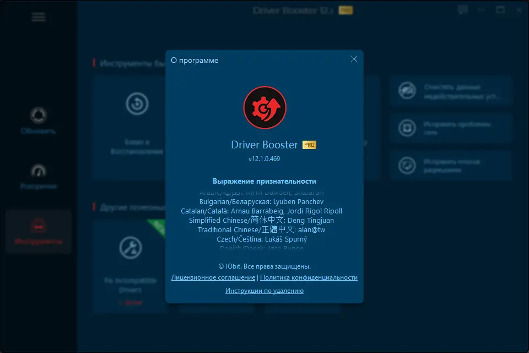Close the О программе dialog
529x353 pixels.
tap(354, 59)
